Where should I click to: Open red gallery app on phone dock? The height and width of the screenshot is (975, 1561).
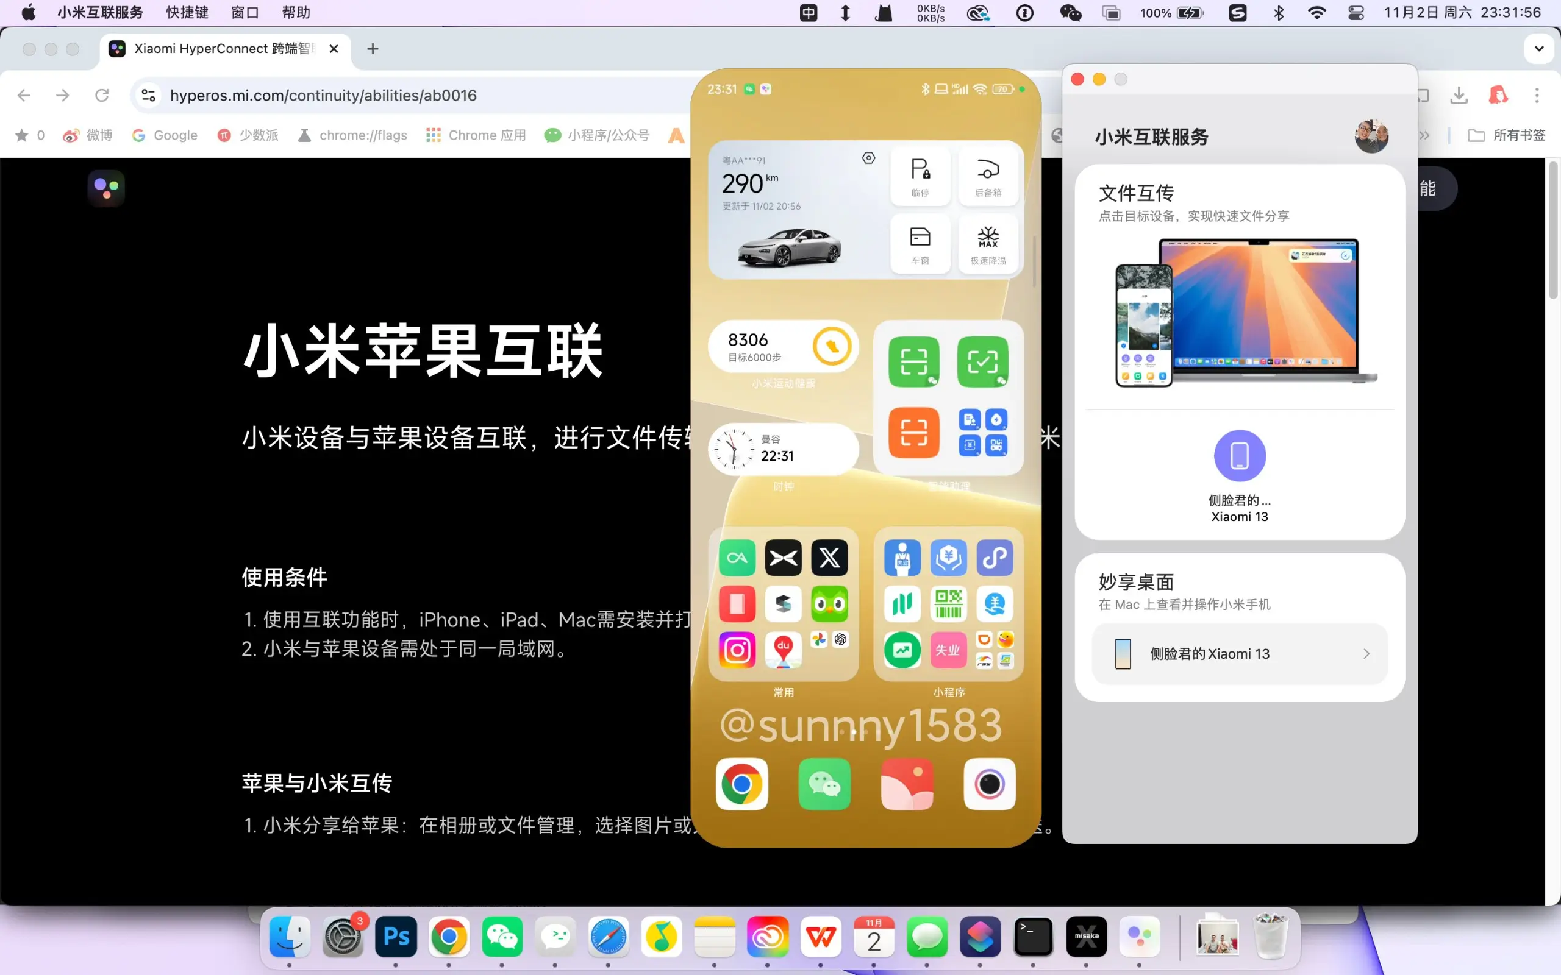point(907,784)
